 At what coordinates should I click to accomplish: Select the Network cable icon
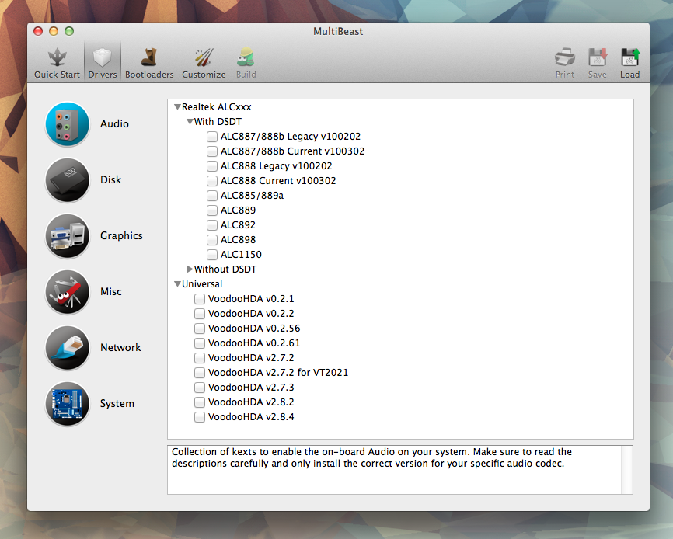tap(68, 348)
